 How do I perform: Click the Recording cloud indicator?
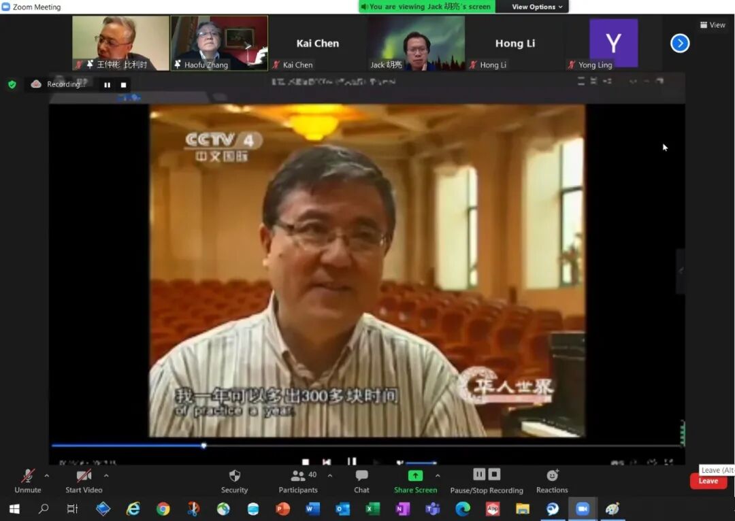58,84
